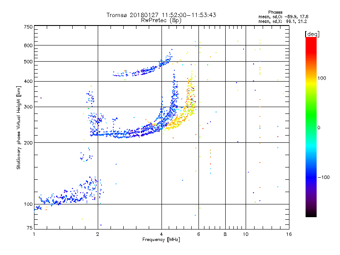This screenshot has height=255, width=340.
Task: Click the x-axis tick label '1'
Action: (34, 234)
